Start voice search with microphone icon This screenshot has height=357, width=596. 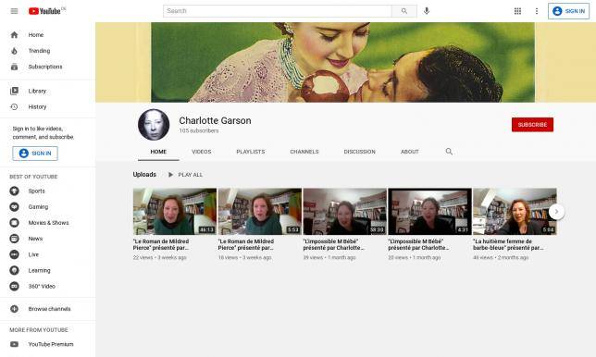[427, 11]
